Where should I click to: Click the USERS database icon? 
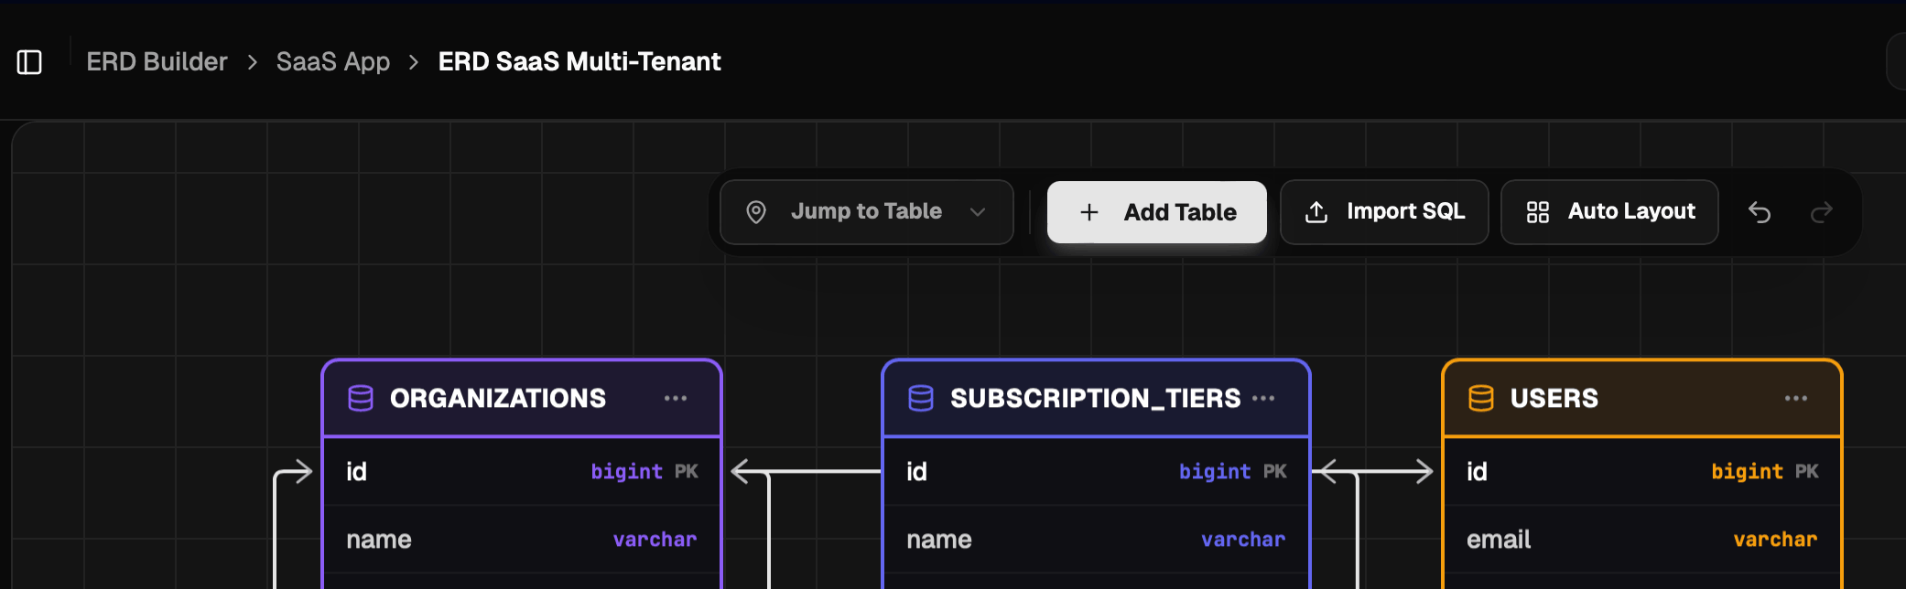[x=1481, y=399]
